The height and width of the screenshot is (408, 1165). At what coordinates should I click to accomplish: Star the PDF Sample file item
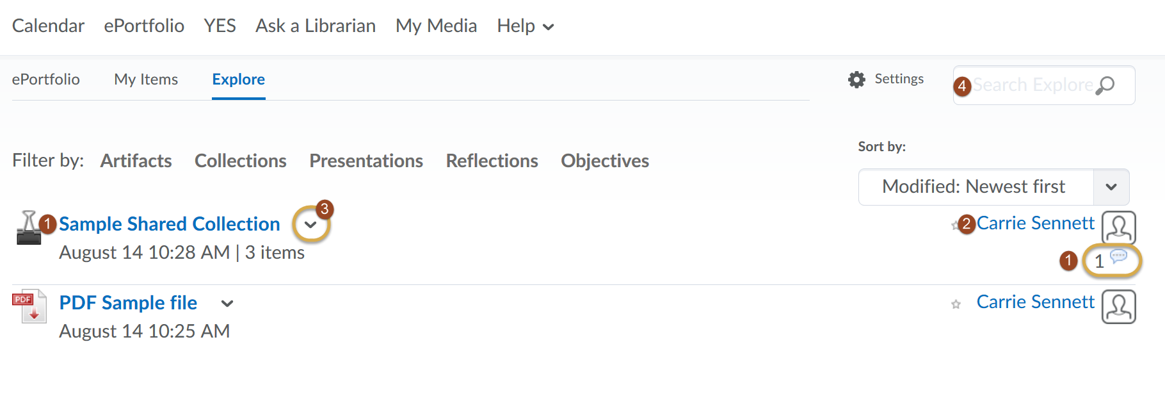pyautogui.click(x=956, y=304)
